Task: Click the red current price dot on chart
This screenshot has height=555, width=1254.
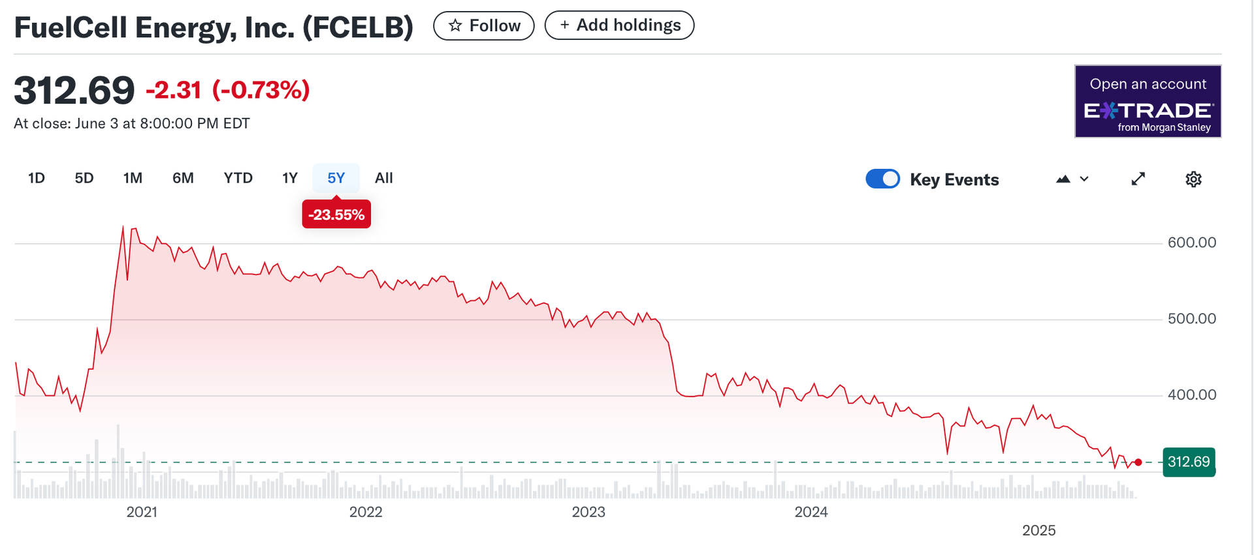Action: point(1138,462)
